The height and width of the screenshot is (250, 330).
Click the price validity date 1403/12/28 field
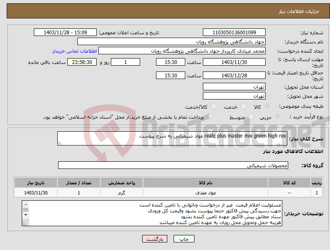pos(234,75)
